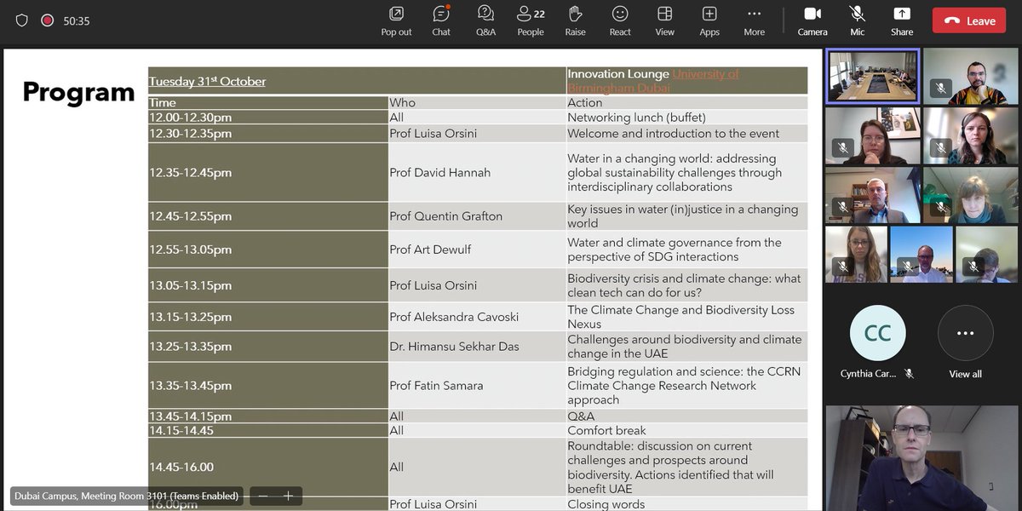This screenshot has width=1022, height=511.
Task: Open View all participants
Action: point(965,342)
